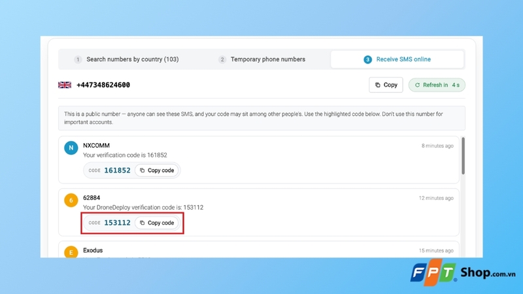Click the Refresh in 4 s button
Image resolution: width=523 pixels, height=294 pixels.
click(437, 85)
